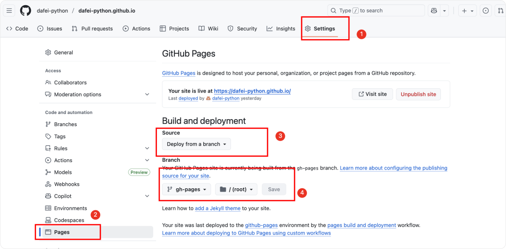Click the Tags label icon

(x=48, y=136)
